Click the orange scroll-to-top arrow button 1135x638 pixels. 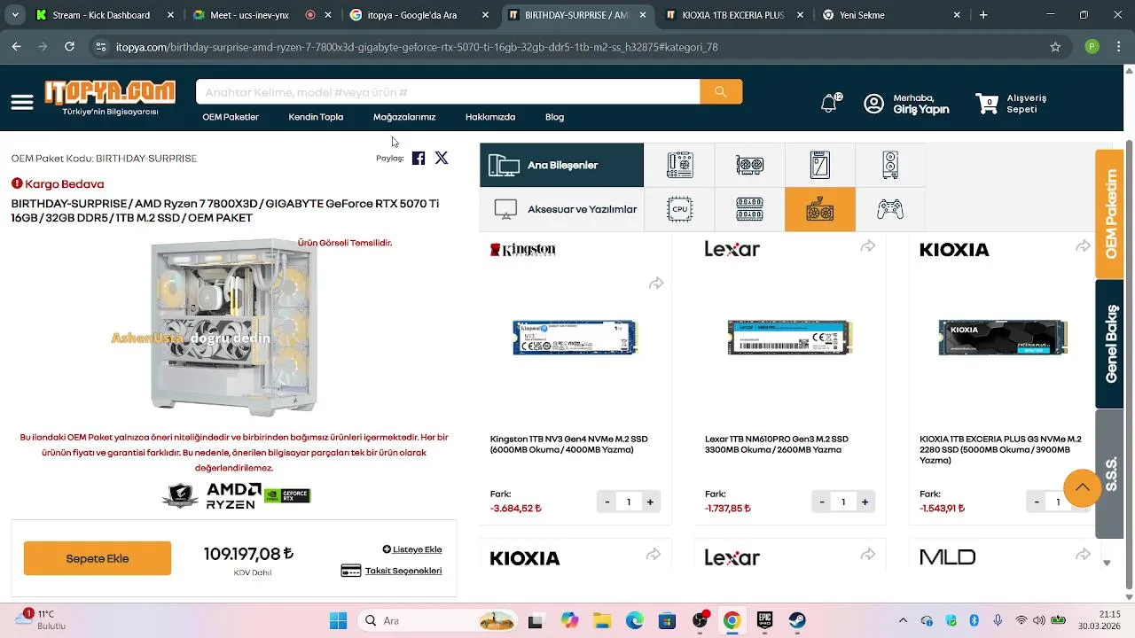coord(1083,488)
